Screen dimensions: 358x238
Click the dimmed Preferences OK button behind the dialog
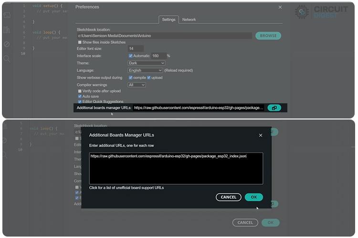pos(270,222)
